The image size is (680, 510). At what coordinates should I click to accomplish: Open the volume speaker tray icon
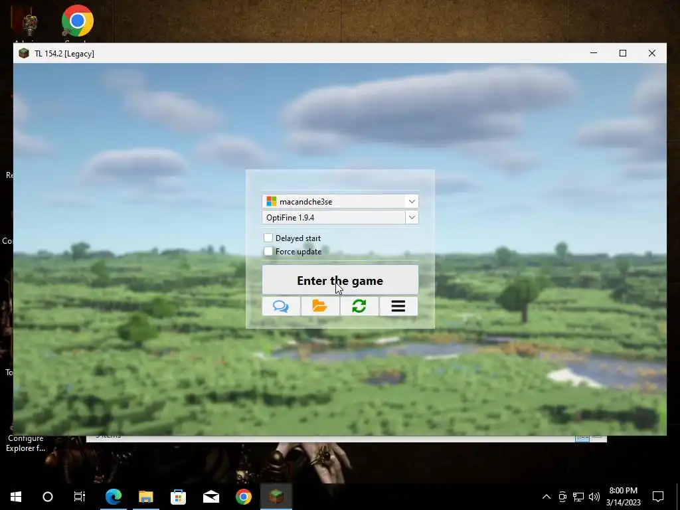tap(594, 497)
